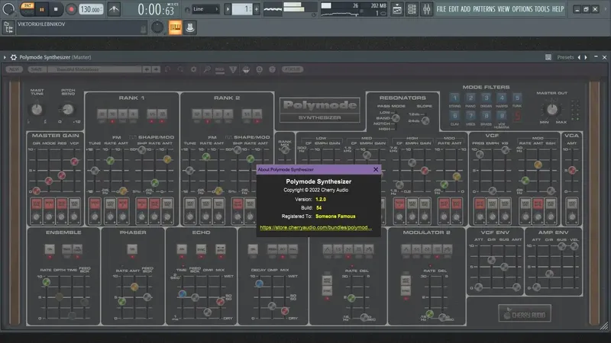Select mode filter 7 Vibes

pos(470,116)
